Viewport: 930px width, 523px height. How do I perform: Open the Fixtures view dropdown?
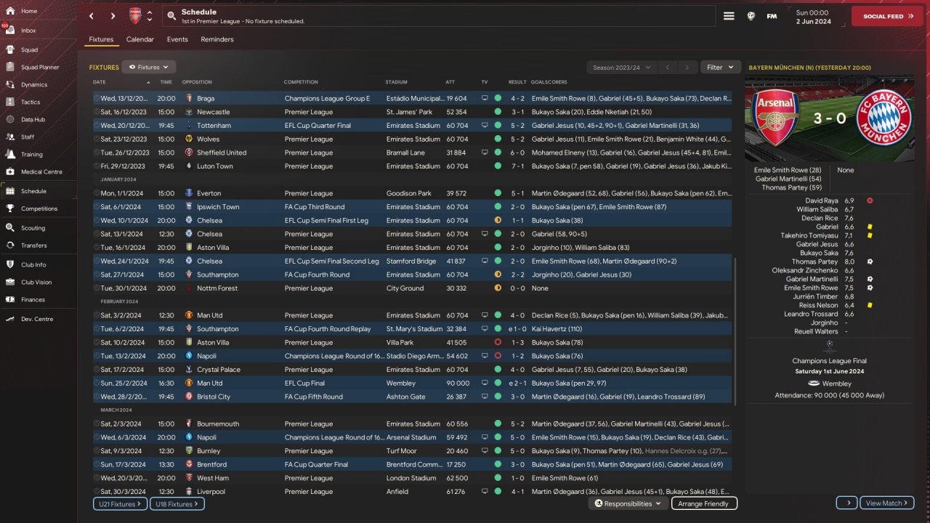pos(149,67)
